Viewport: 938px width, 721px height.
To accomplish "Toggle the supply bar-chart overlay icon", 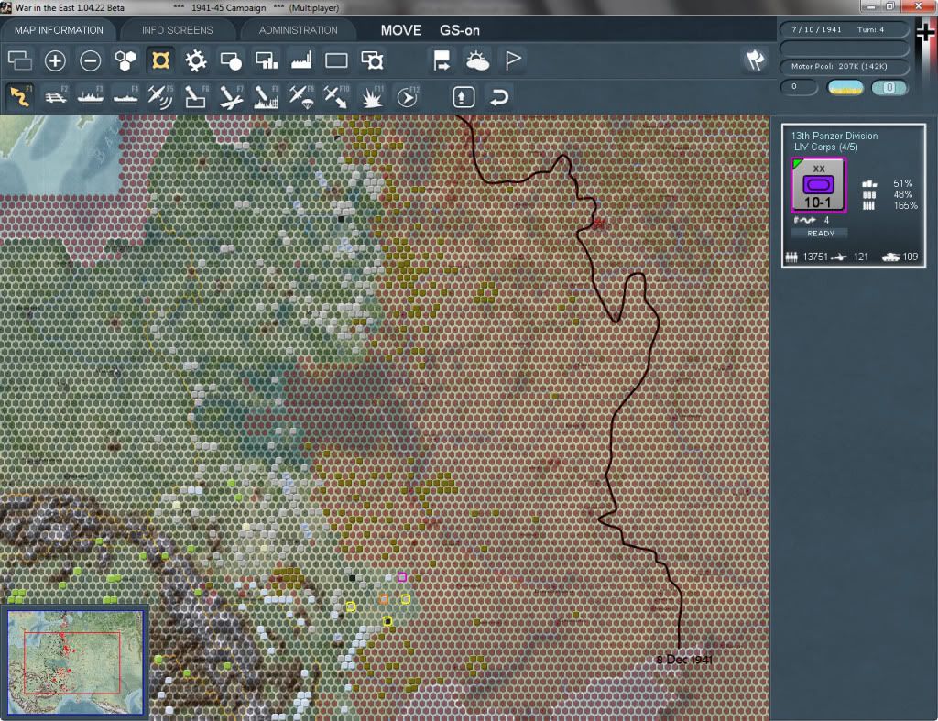I will pos(267,60).
